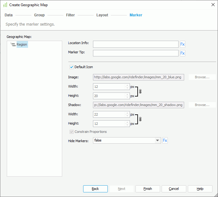Toggle the image width-height chain link
Screen dimensions: 218x197
(140, 91)
